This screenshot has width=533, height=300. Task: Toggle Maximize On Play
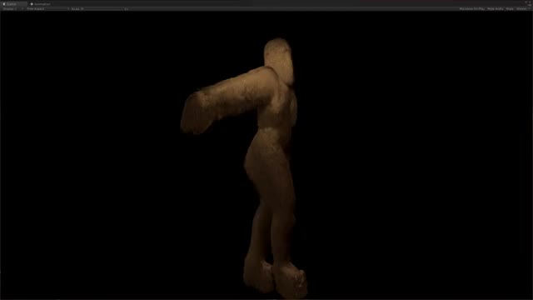click(x=472, y=9)
